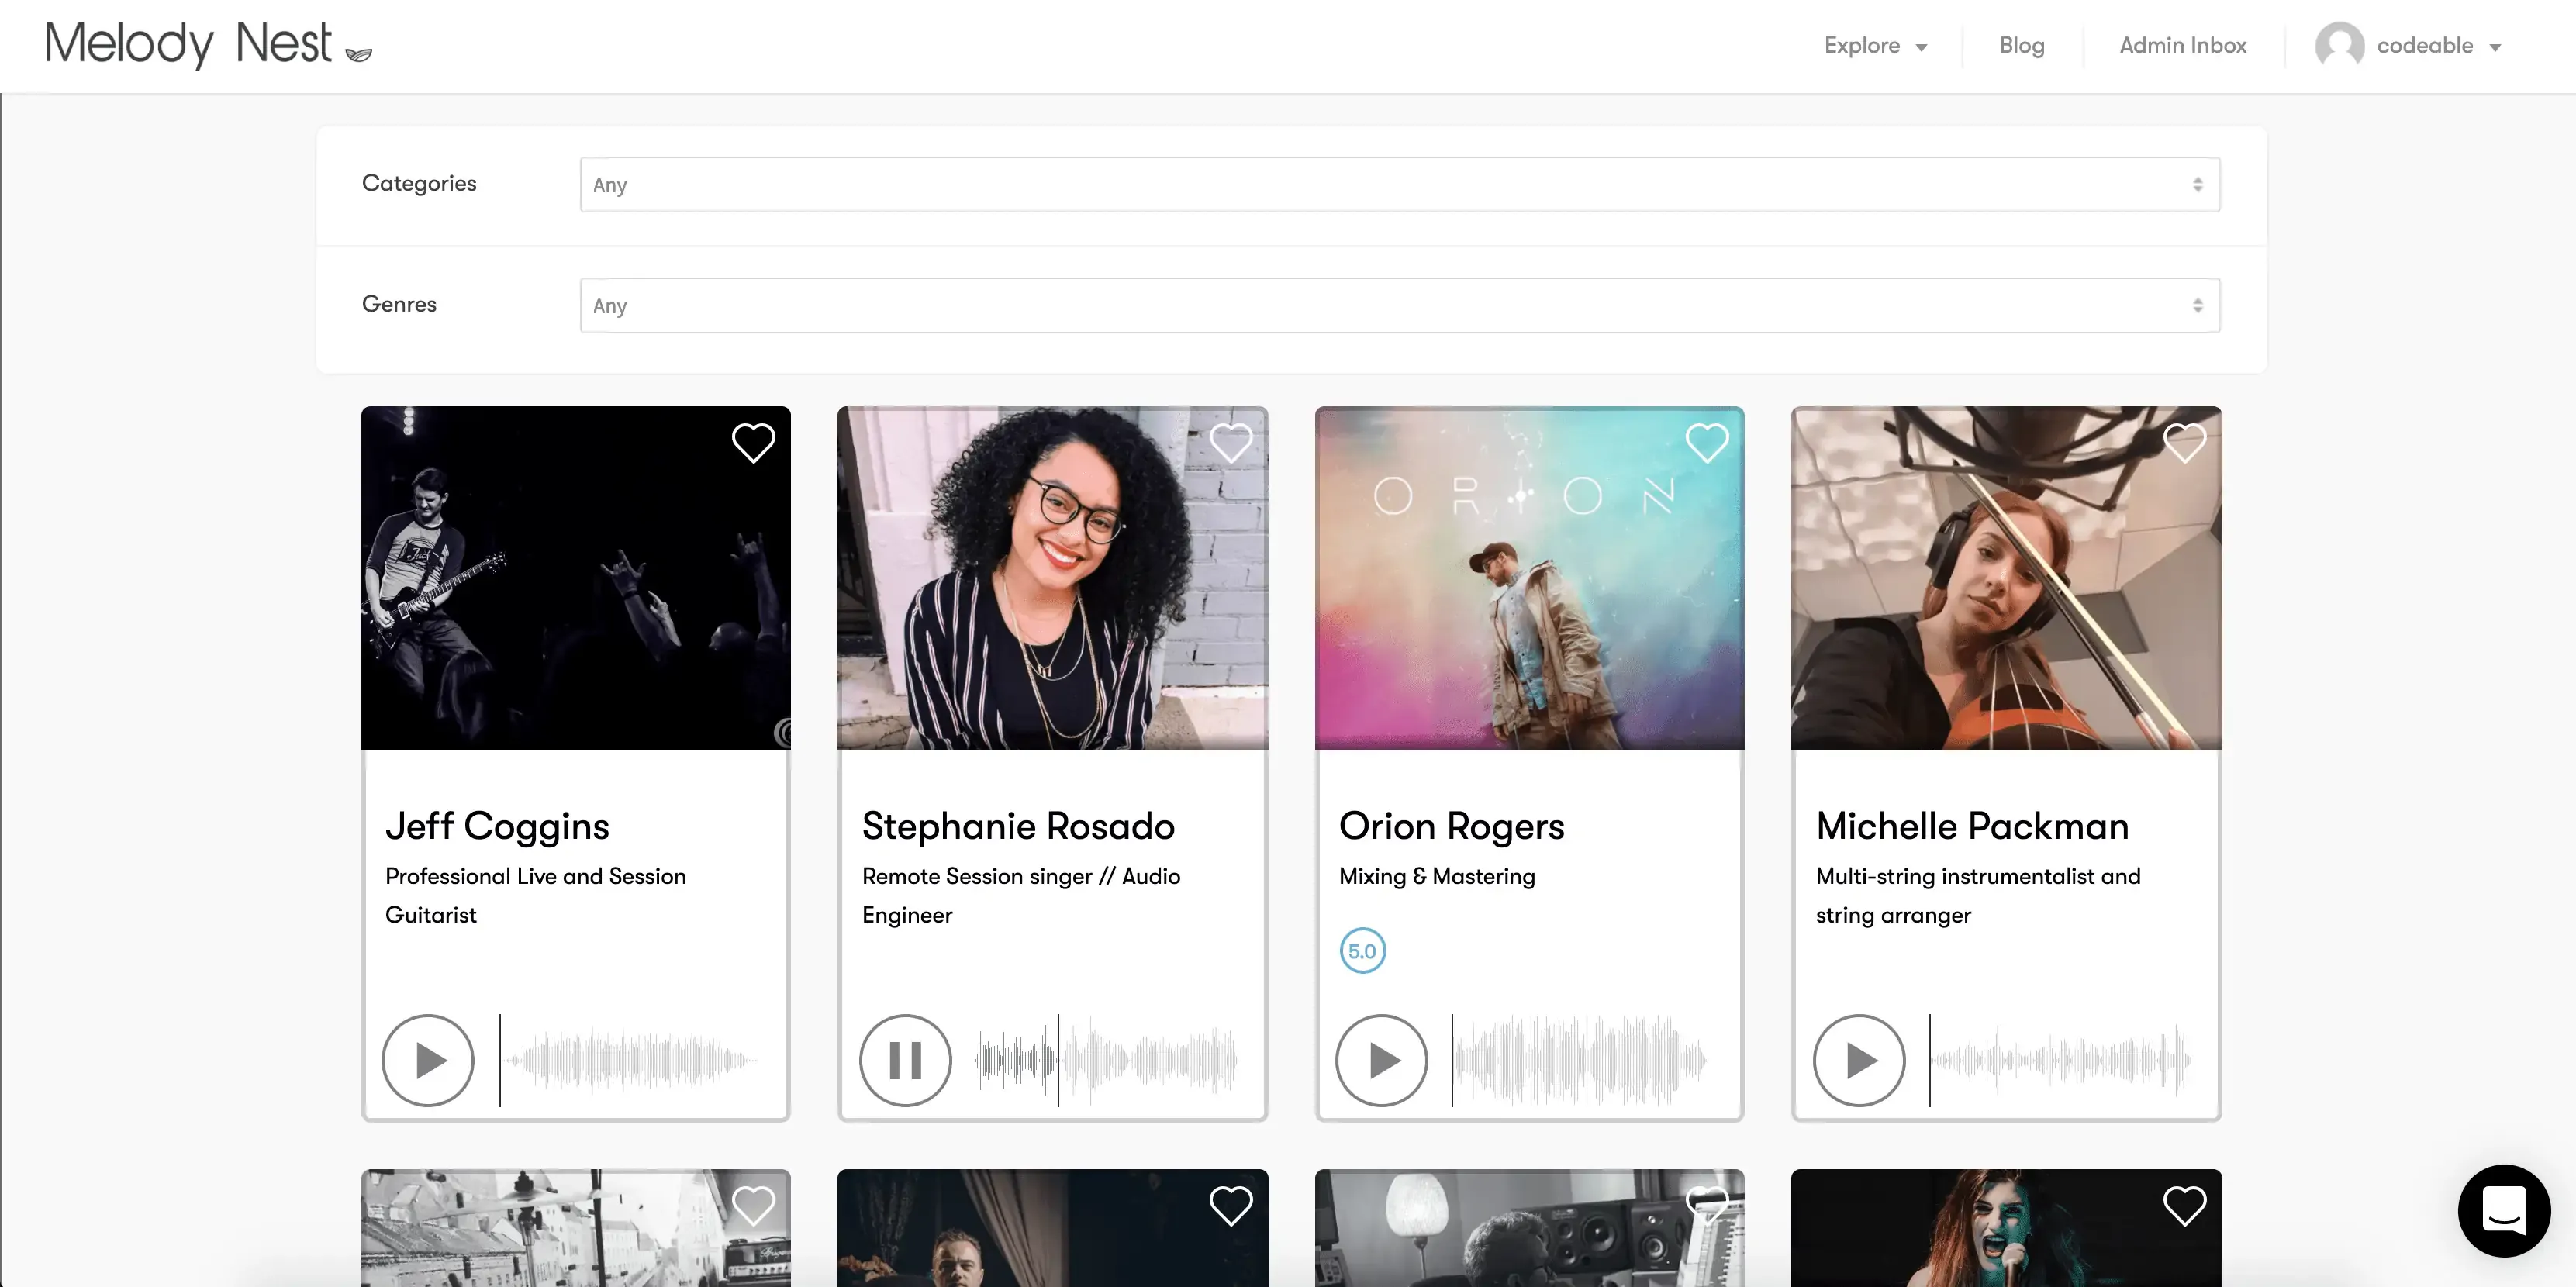Screen dimensions: 2576x1287
Task: Click the Melody Nest logo
Action: [x=208, y=45]
